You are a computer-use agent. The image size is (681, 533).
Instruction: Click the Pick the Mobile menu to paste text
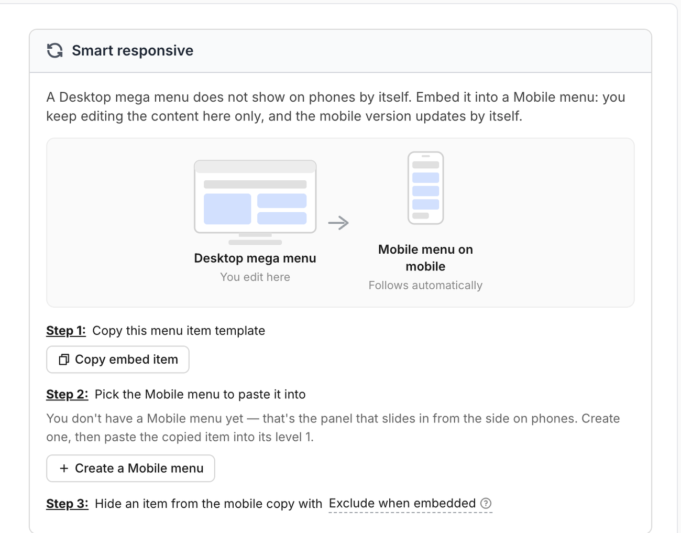pyautogui.click(x=200, y=394)
